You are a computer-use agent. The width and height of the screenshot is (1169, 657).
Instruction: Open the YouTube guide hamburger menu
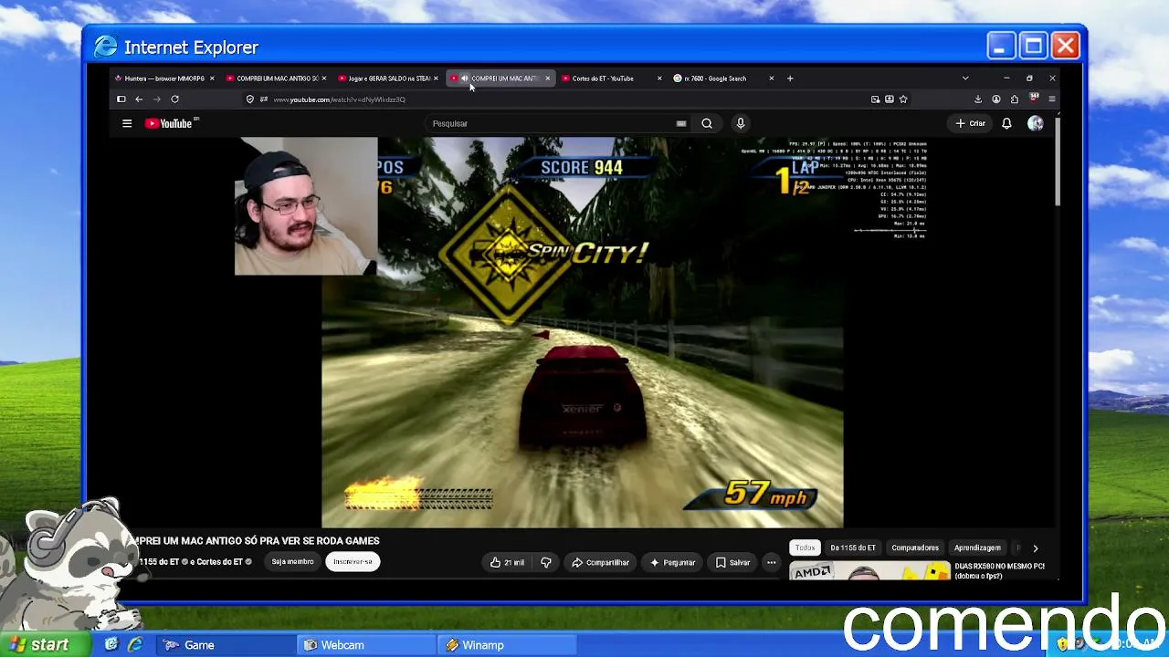coord(127,123)
